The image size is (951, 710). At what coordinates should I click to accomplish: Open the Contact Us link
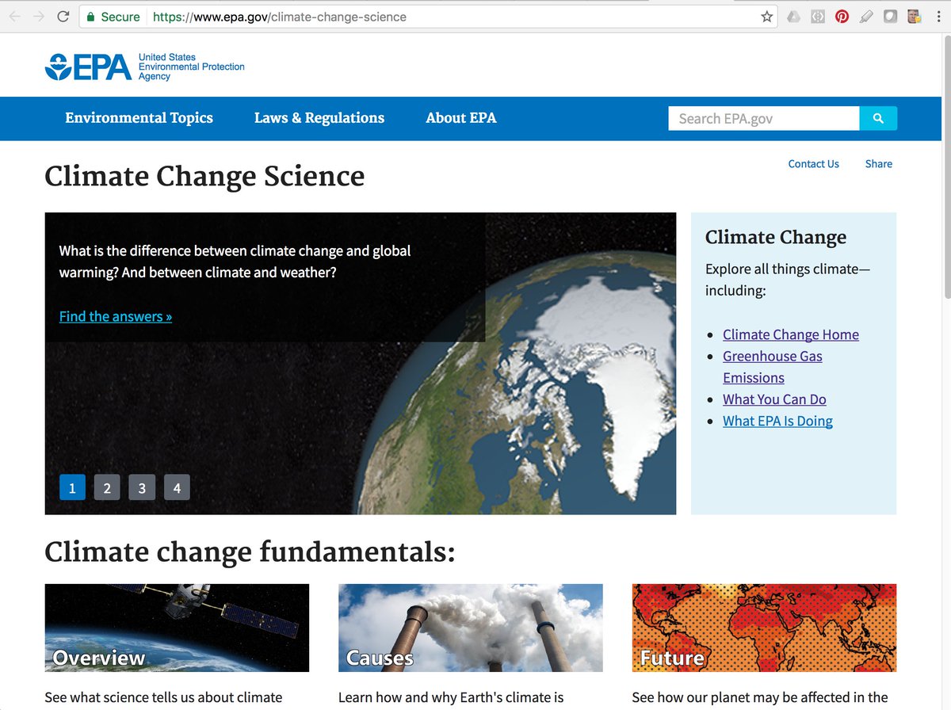[813, 164]
